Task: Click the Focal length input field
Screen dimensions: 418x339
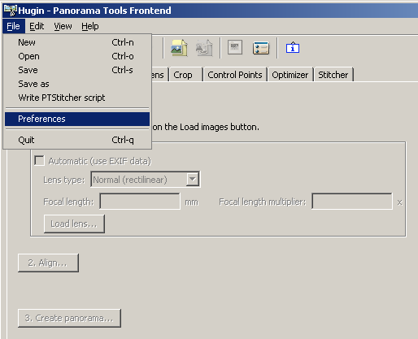Action: (140, 201)
